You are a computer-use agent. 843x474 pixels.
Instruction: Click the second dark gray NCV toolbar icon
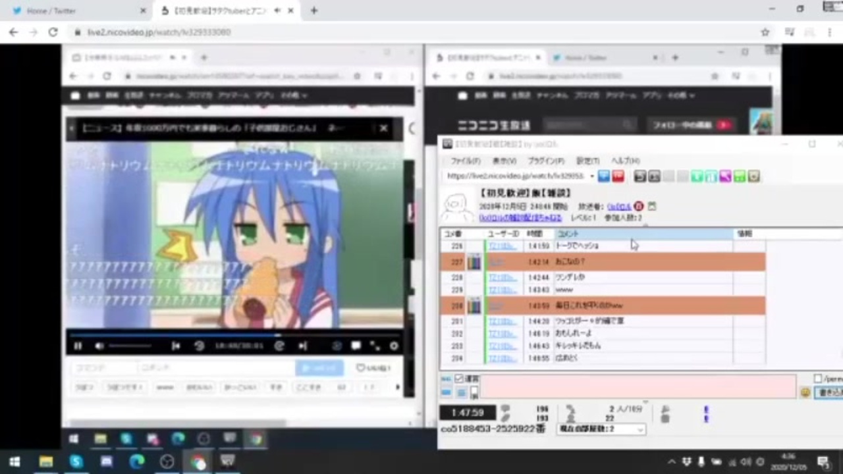point(654,176)
